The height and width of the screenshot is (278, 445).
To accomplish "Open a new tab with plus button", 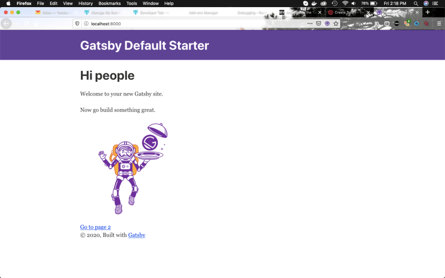I will (x=428, y=12).
